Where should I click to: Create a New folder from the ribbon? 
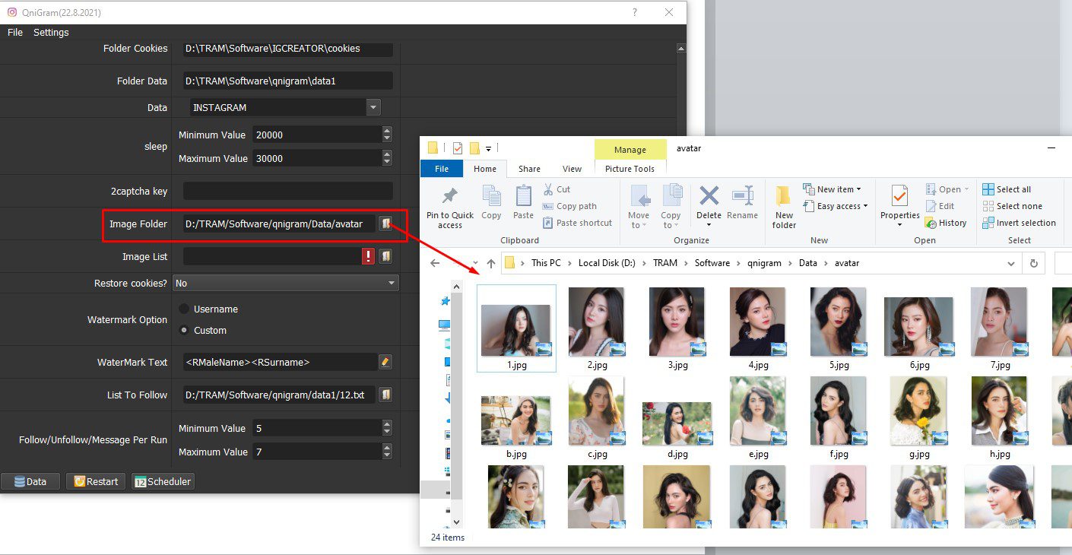pyautogui.click(x=784, y=208)
